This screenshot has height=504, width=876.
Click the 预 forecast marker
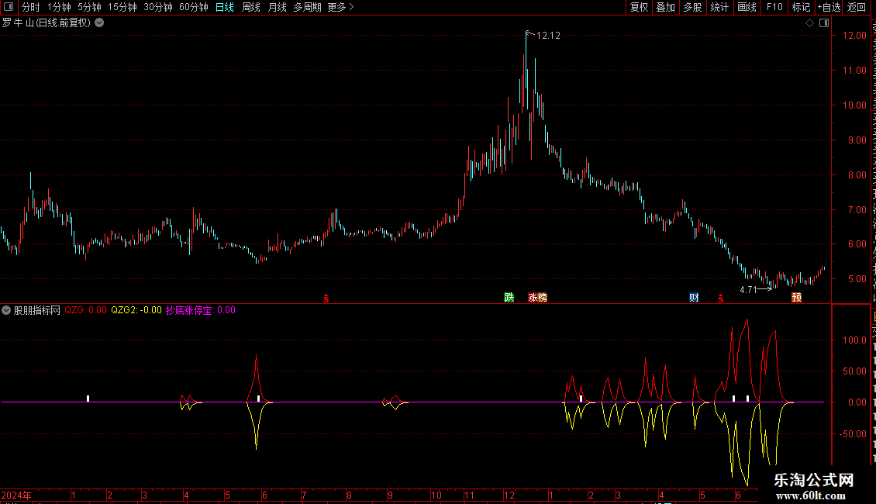[x=797, y=297]
